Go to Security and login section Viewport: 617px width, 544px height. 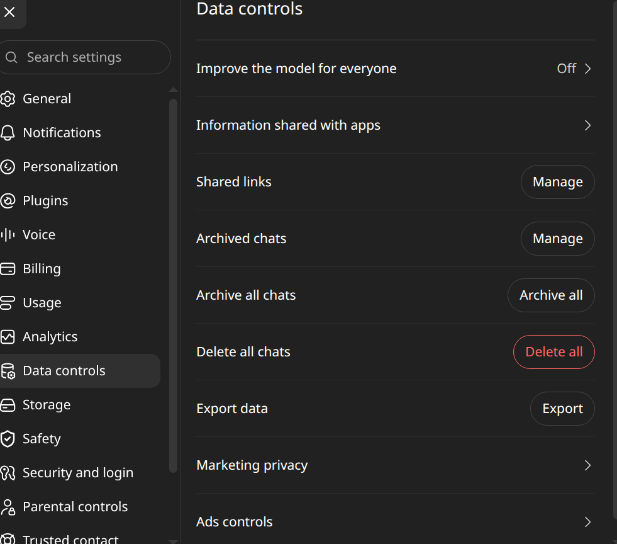tap(77, 473)
